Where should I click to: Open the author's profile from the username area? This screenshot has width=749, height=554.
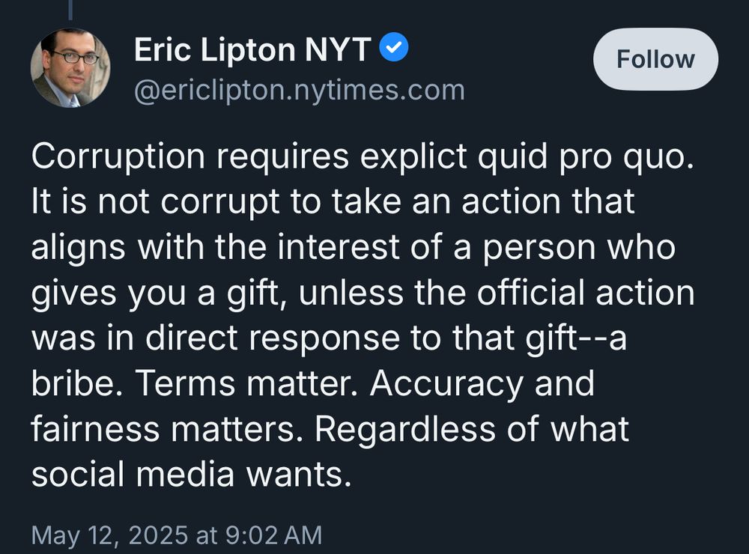pyautogui.click(x=298, y=89)
